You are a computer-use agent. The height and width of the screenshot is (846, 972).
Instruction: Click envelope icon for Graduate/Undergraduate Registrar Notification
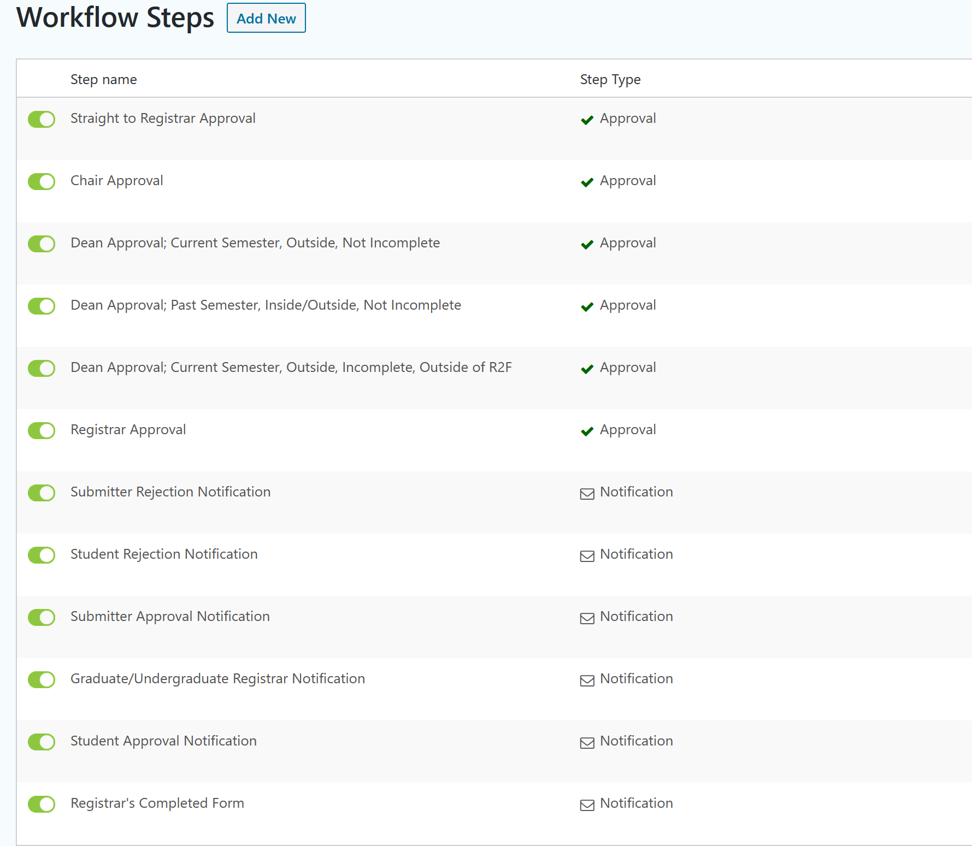(x=587, y=681)
